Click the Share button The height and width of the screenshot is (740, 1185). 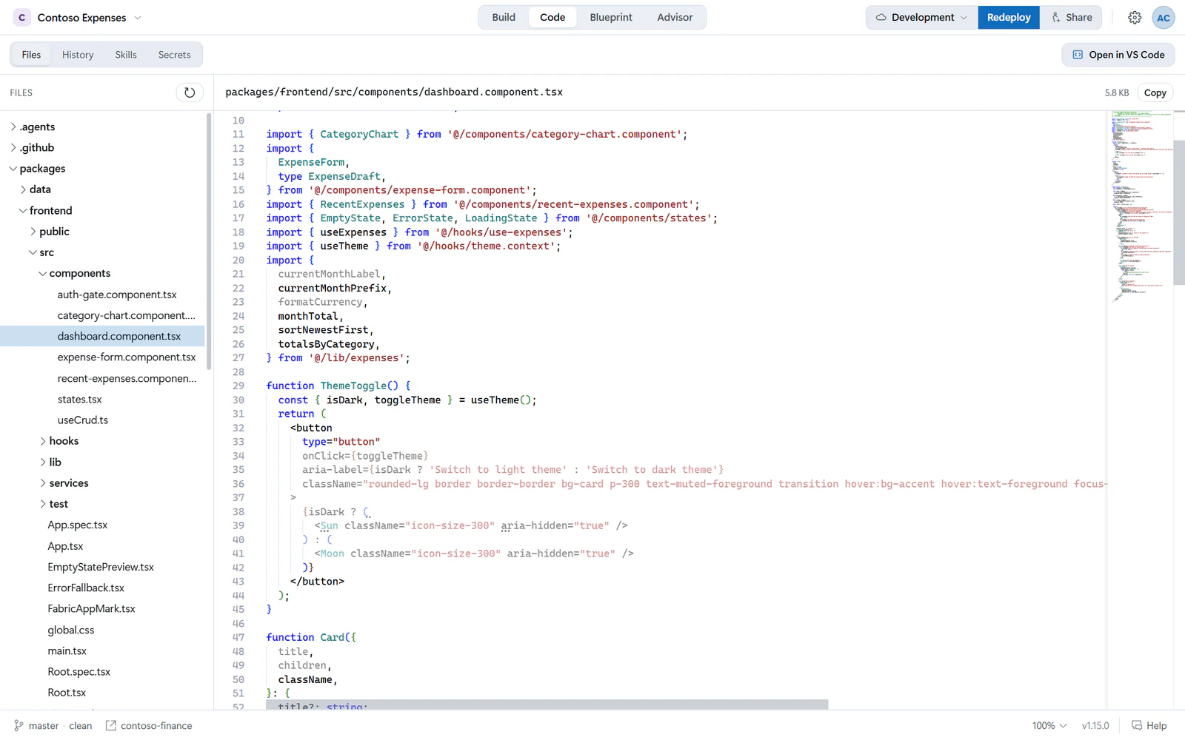pyautogui.click(x=1071, y=18)
